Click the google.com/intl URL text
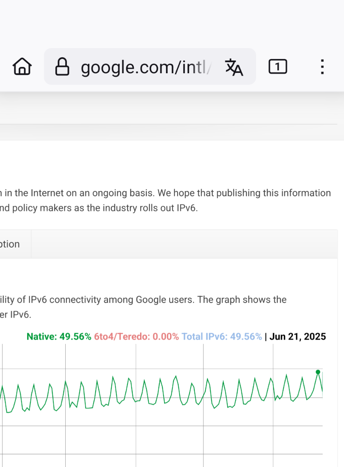Viewport: 344px width, 467px height. pyautogui.click(x=146, y=67)
